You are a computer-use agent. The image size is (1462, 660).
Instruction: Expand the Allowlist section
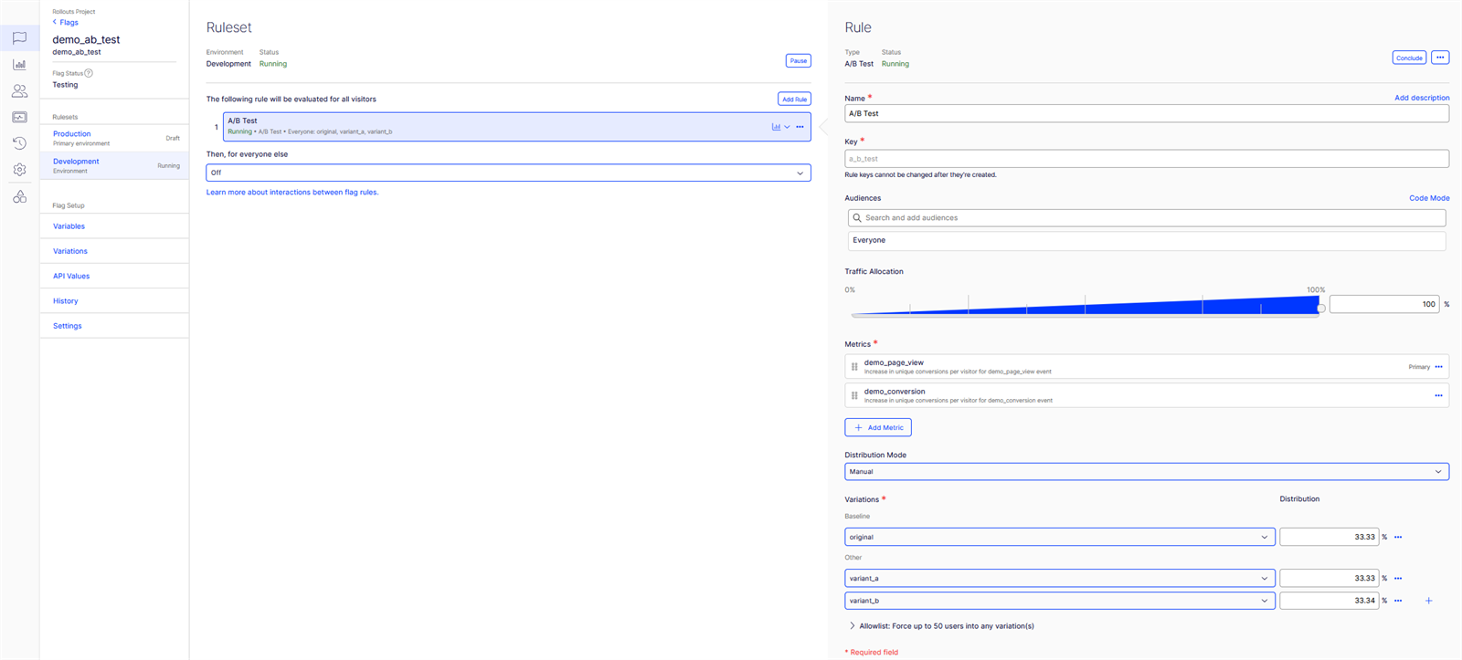[941, 626]
